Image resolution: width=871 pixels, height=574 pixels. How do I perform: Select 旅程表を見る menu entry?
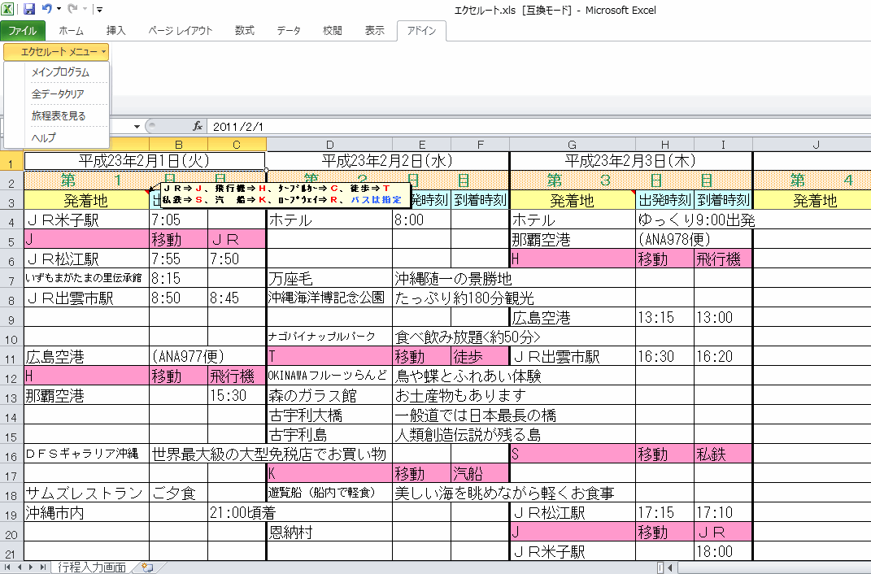[59, 115]
